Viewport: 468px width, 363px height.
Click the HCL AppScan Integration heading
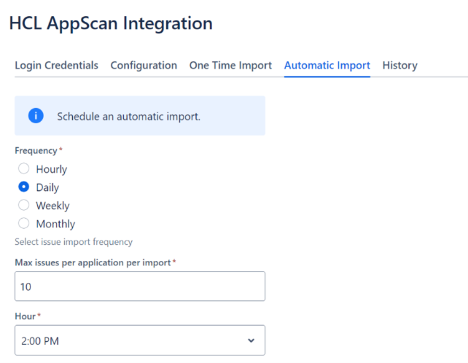tap(111, 23)
